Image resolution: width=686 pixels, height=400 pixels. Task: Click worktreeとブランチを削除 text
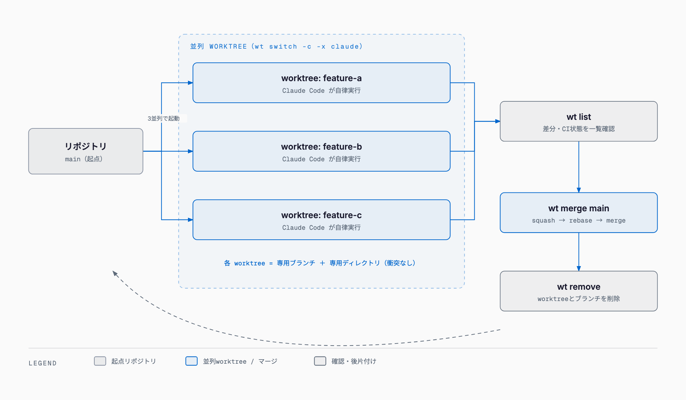(x=579, y=299)
